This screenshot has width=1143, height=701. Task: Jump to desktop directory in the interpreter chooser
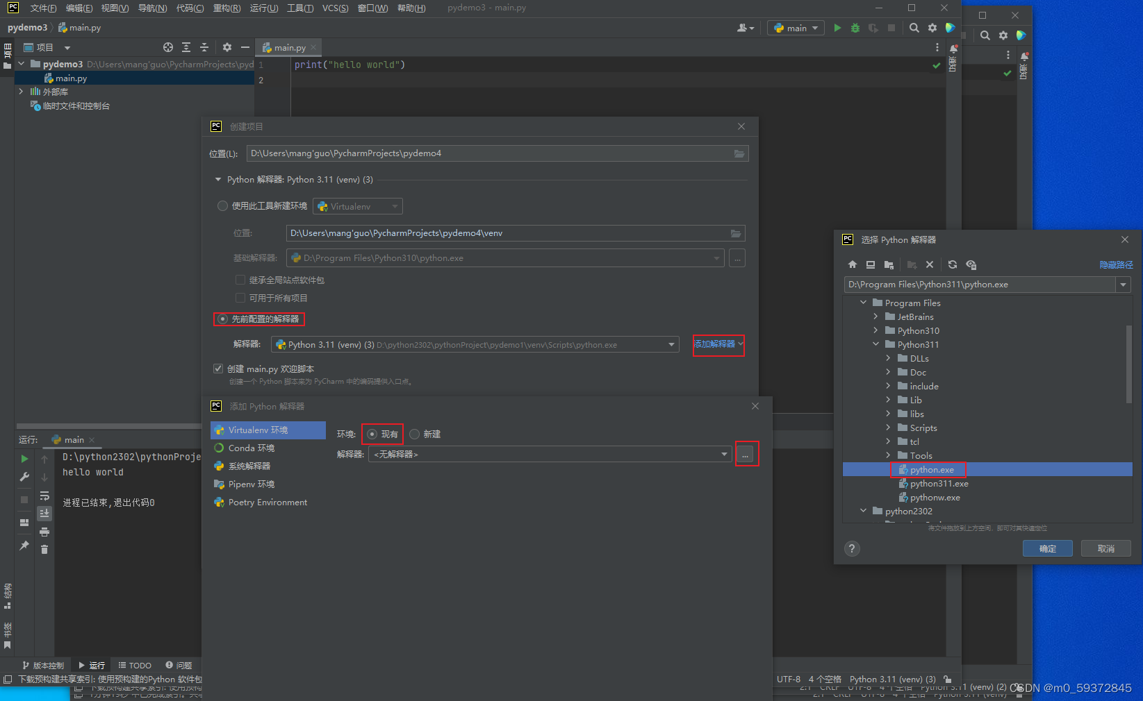(871, 264)
